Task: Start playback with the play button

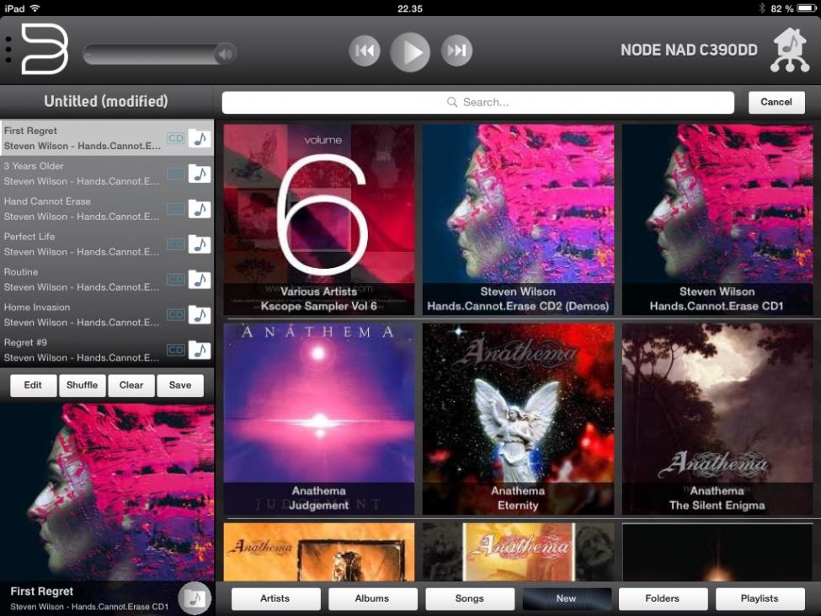Action: coord(410,51)
